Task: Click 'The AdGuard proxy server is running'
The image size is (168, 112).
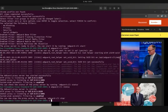Action: click(18, 89)
